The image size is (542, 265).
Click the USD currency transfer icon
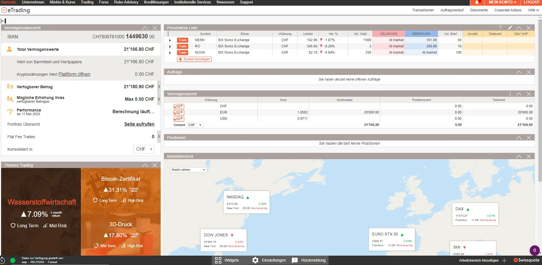(179, 119)
